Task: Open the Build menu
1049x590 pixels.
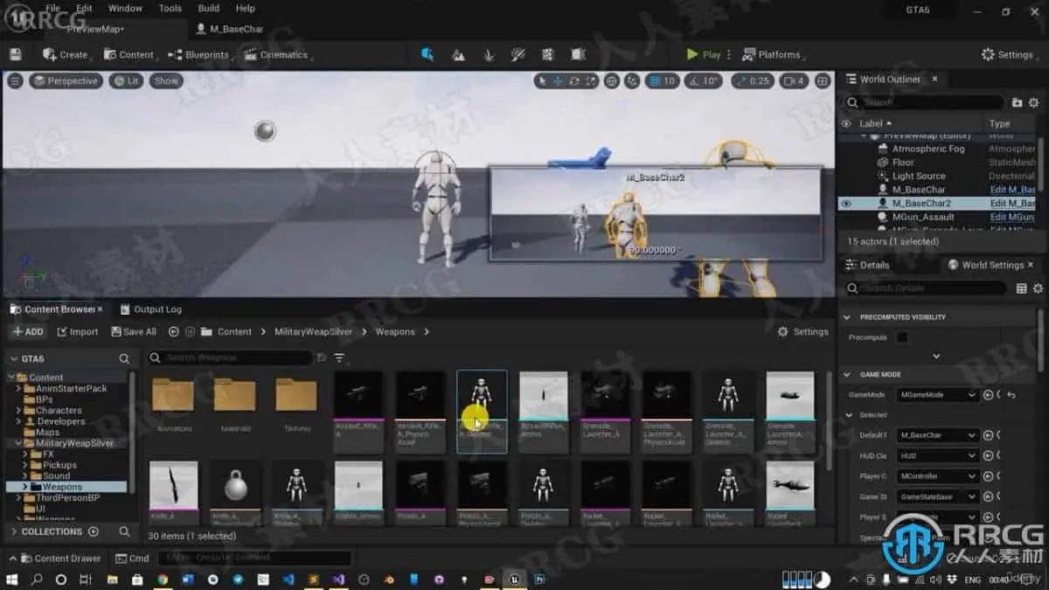Action: pyautogui.click(x=209, y=8)
